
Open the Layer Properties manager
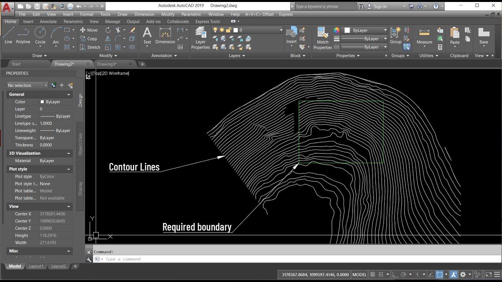click(x=200, y=38)
